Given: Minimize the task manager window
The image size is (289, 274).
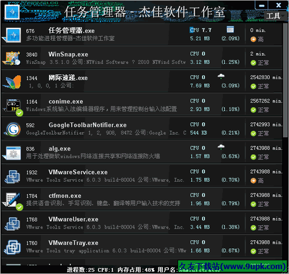Looking at the screenshot, I should click(x=262, y=5).
